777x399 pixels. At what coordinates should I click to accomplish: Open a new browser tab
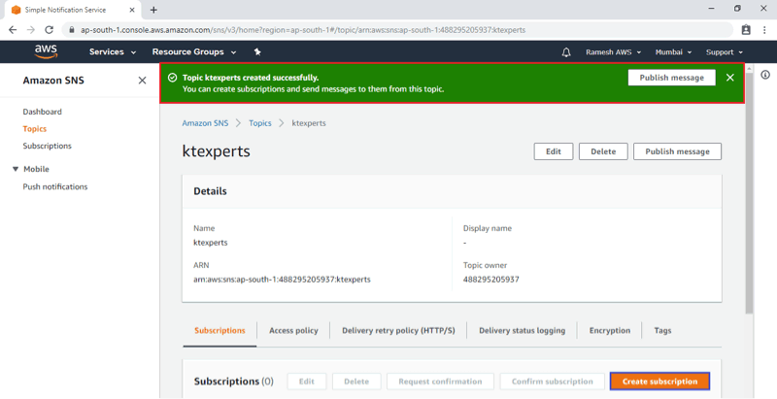(x=153, y=9)
